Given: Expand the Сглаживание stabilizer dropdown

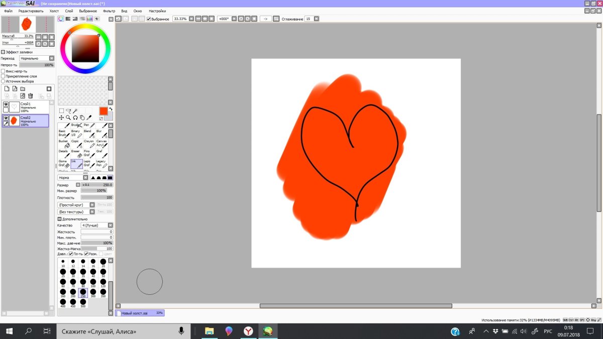Looking at the screenshot, I should [x=316, y=19].
